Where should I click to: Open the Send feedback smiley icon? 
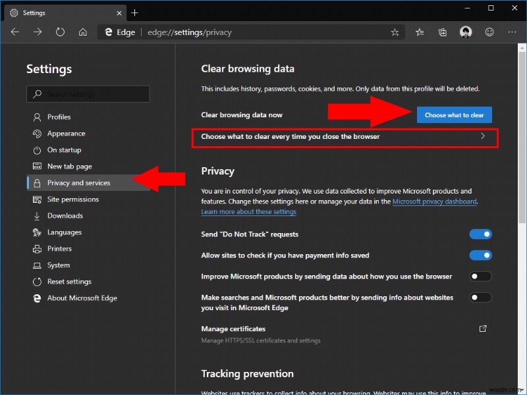coord(489,32)
